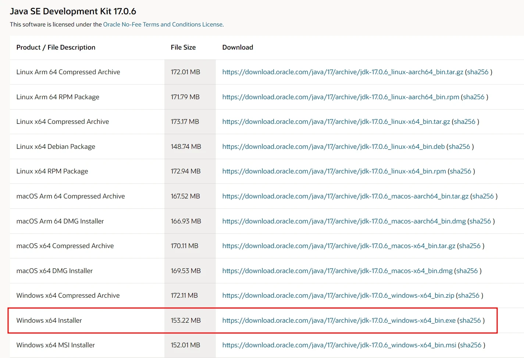Download the Linux aarch64 RPM package link
Image resolution: width=524 pixels, height=358 pixels.
tap(341, 97)
